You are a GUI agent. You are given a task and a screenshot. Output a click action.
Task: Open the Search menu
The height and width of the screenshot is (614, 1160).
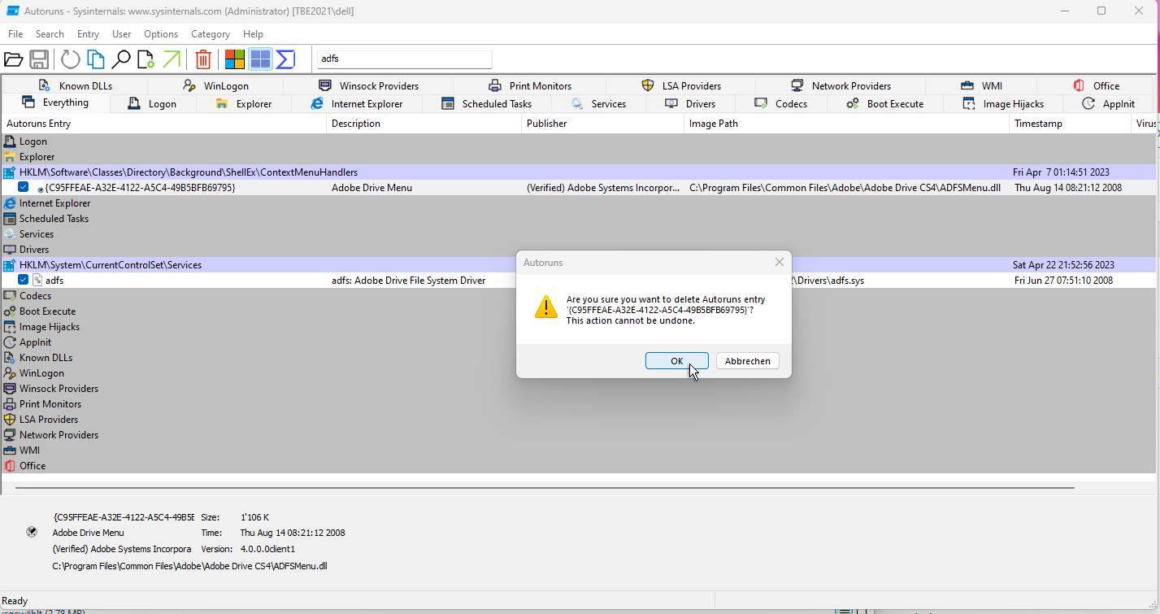tap(50, 34)
